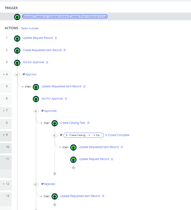This screenshot has height=210, width=191.
Task: Open step 2 Create Requested Item Record
Action: click(42, 50)
